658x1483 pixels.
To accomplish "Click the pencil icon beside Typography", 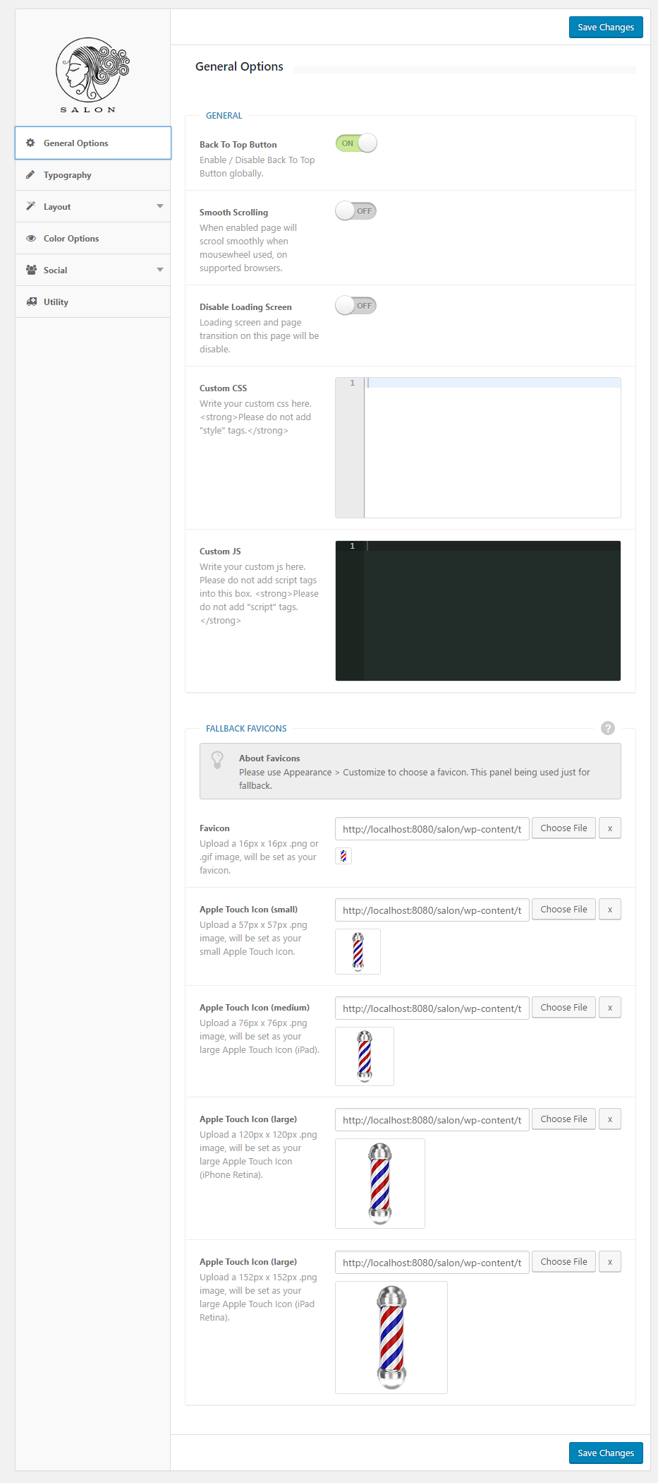I will tap(30, 174).
